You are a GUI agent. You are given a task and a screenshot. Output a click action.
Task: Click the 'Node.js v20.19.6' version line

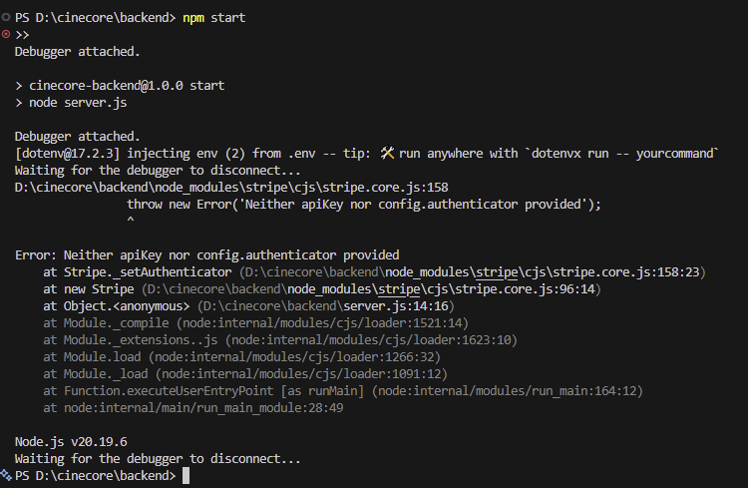70,442
